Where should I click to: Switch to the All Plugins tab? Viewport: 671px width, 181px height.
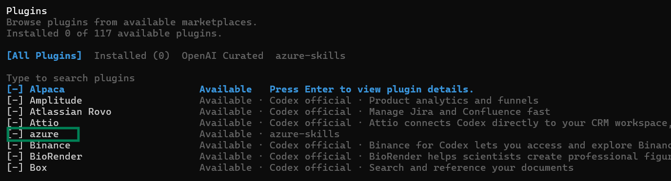(44, 56)
